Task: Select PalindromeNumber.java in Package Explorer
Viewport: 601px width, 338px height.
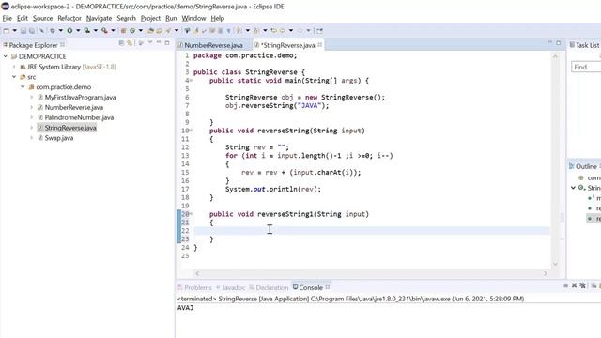Action: pos(79,117)
